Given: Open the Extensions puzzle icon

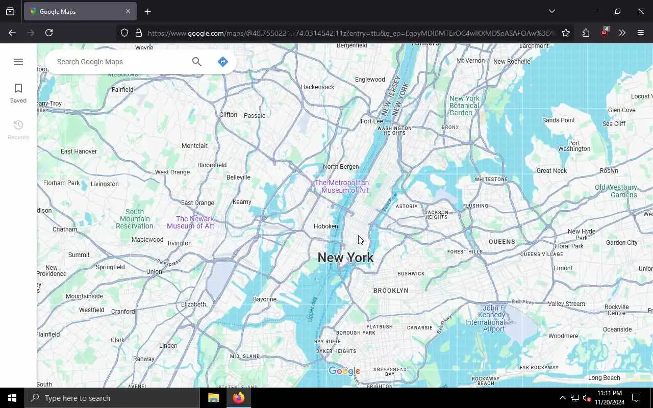Looking at the screenshot, I should (x=586, y=33).
